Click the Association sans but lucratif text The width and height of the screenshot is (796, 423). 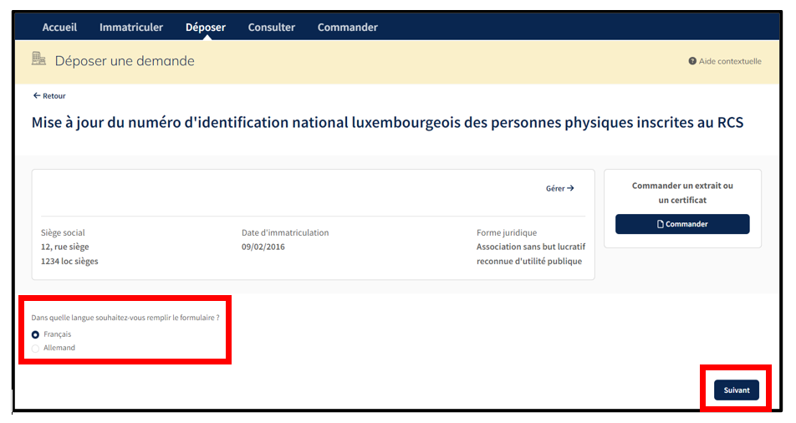point(531,247)
